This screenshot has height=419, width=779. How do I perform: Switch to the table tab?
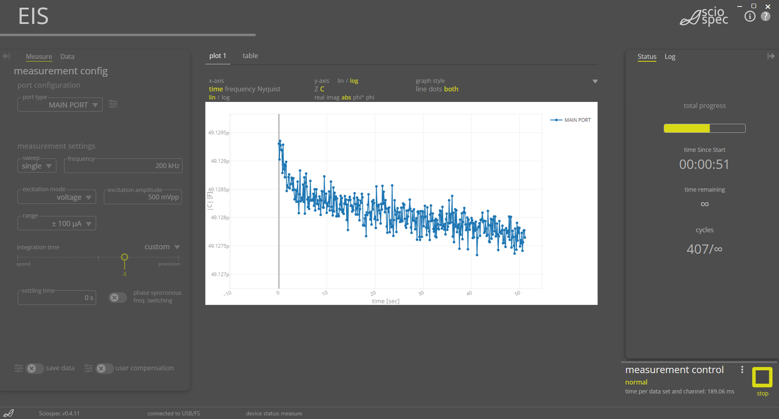pos(250,56)
